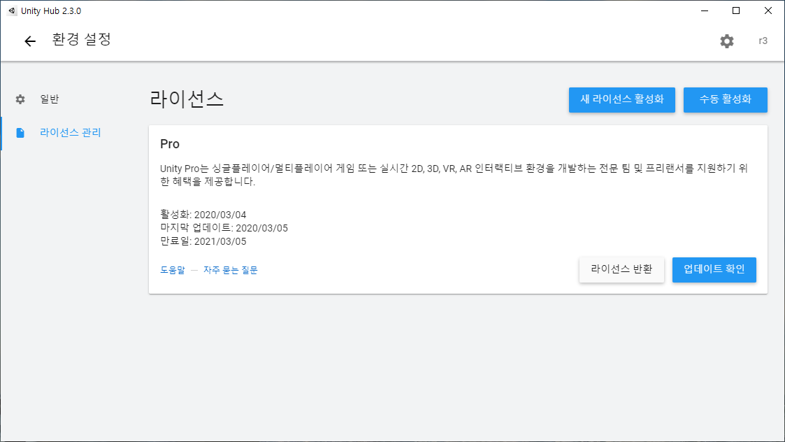Image resolution: width=785 pixels, height=442 pixels.
Task: Open settings via gear icon top right
Action: [727, 41]
